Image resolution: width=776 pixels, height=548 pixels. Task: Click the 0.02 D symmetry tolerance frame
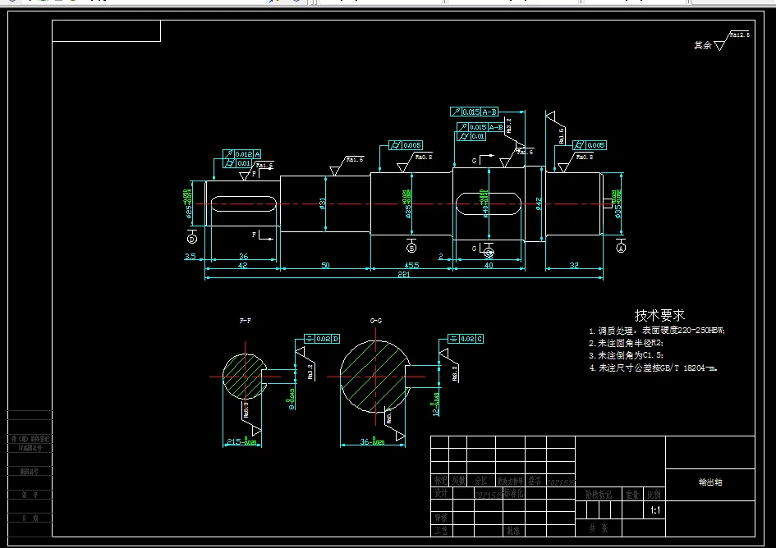point(322,339)
